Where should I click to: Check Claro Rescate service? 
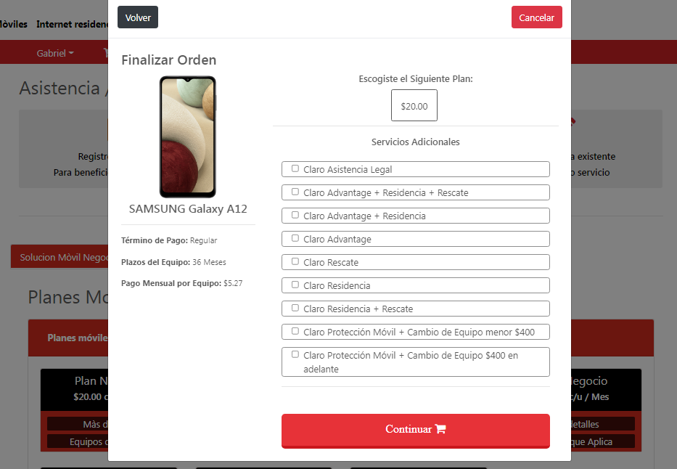pos(295,261)
